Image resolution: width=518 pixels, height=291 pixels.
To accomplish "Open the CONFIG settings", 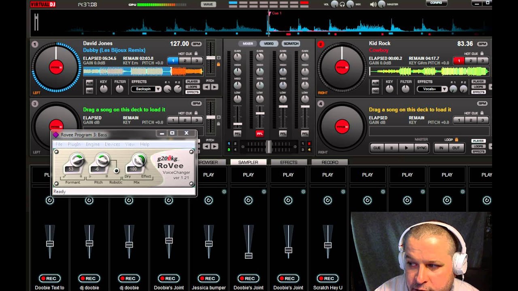I will pyautogui.click(x=436, y=3).
